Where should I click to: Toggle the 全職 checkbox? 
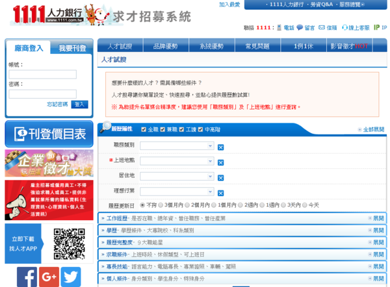pyautogui.click(x=143, y=129)
